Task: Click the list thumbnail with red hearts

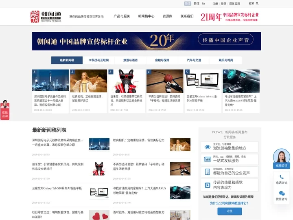Action: coord(99,215)
